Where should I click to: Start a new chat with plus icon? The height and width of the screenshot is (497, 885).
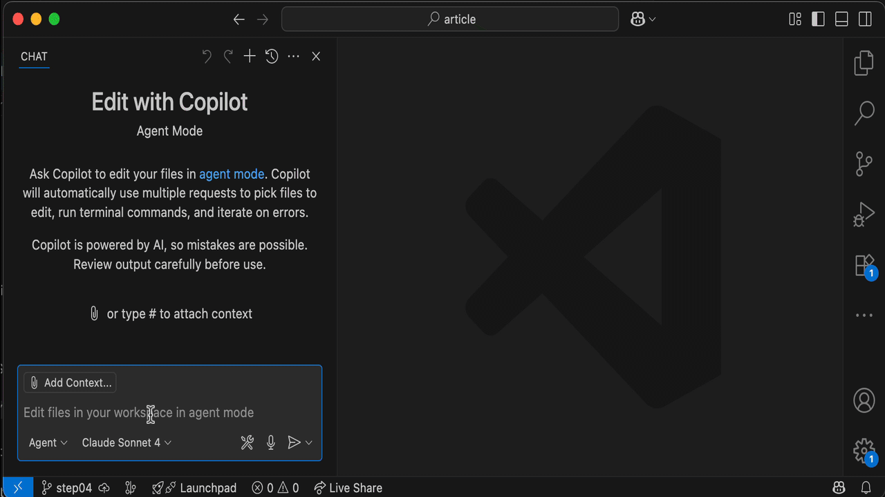(x=250, y=57)
